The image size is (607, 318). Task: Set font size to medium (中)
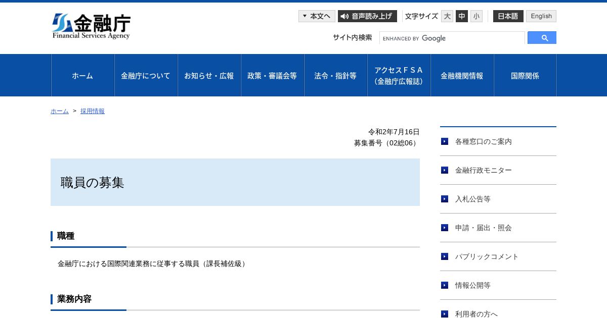coord(462,16)
